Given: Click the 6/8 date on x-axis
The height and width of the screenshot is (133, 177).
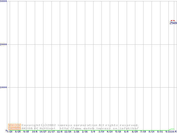Looking at the screenshot, I should 126,132.
